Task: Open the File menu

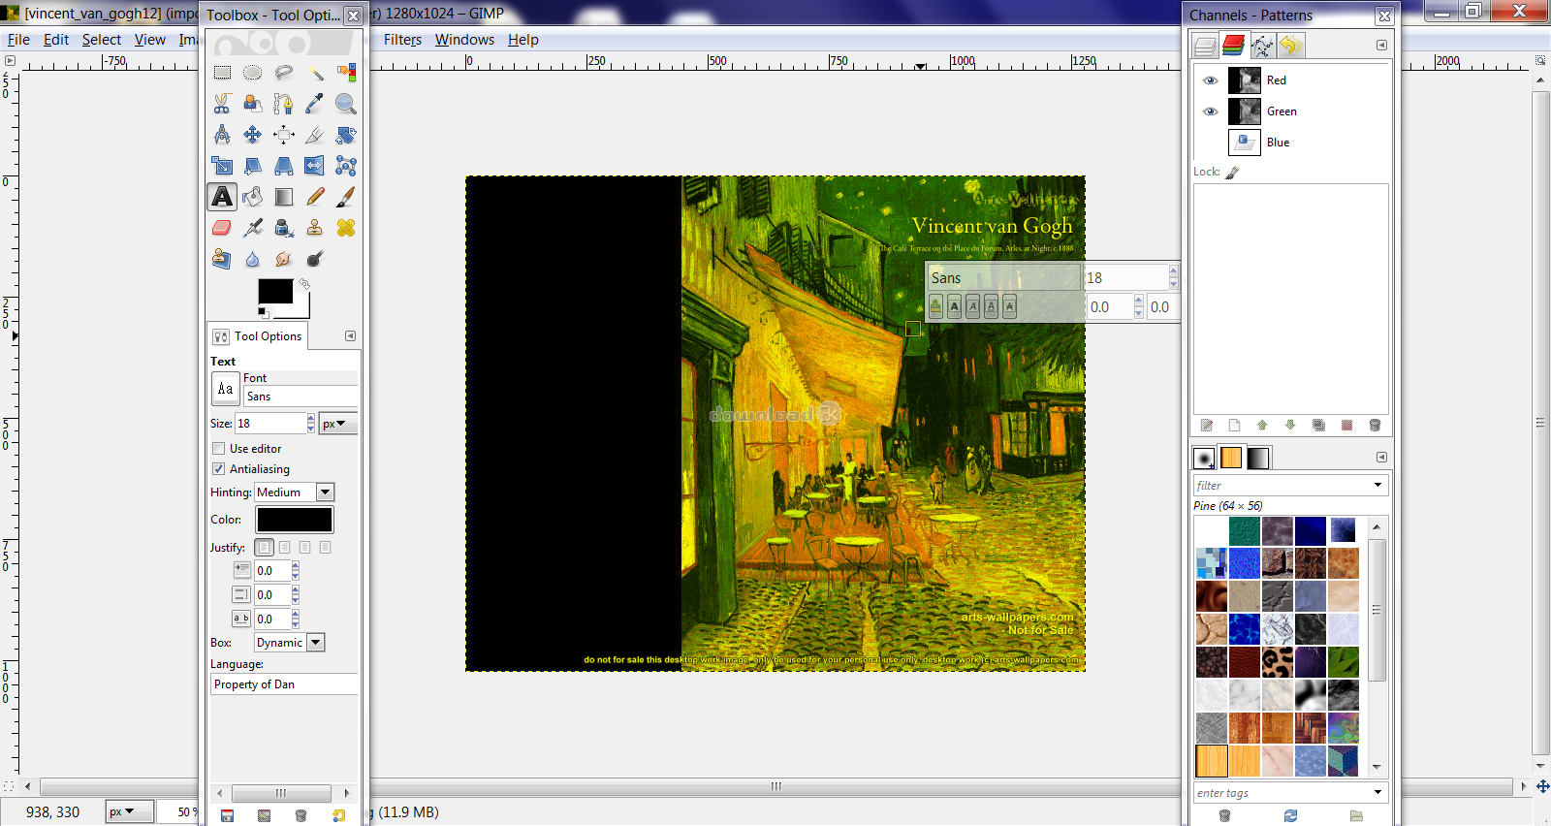Action: point(18,40)
